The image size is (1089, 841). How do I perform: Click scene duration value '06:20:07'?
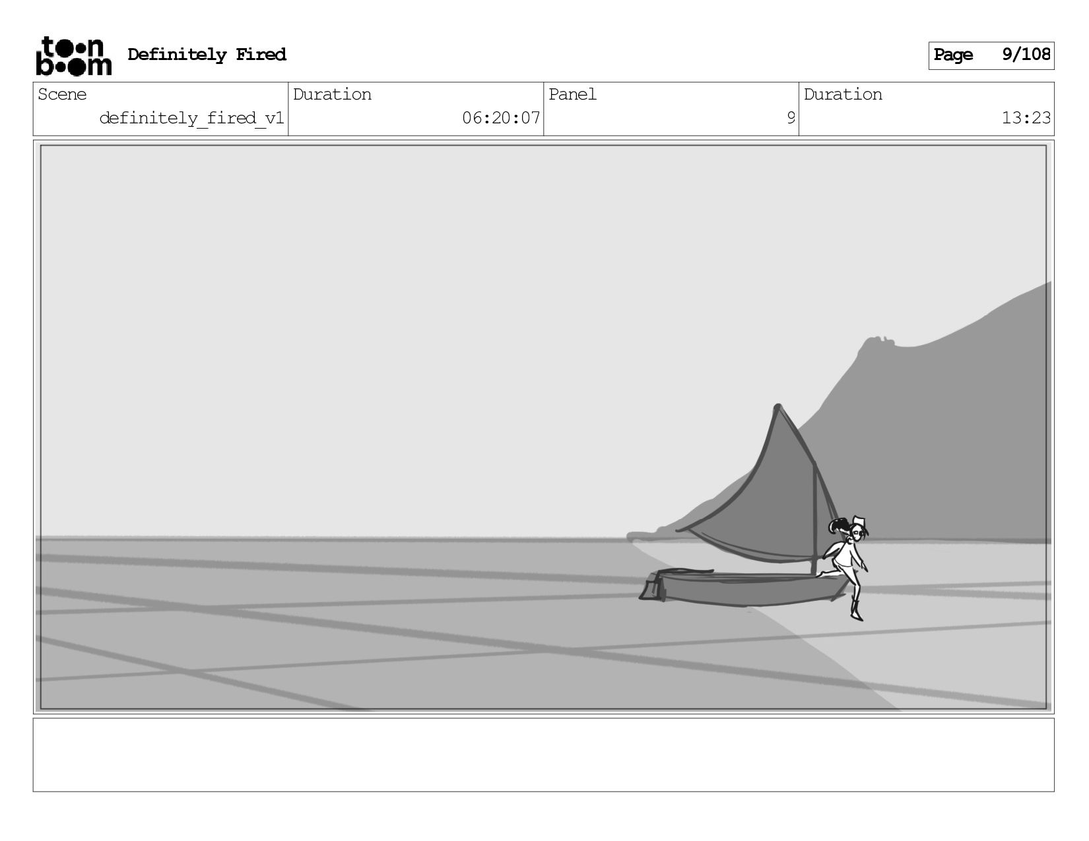pos(501,118)
